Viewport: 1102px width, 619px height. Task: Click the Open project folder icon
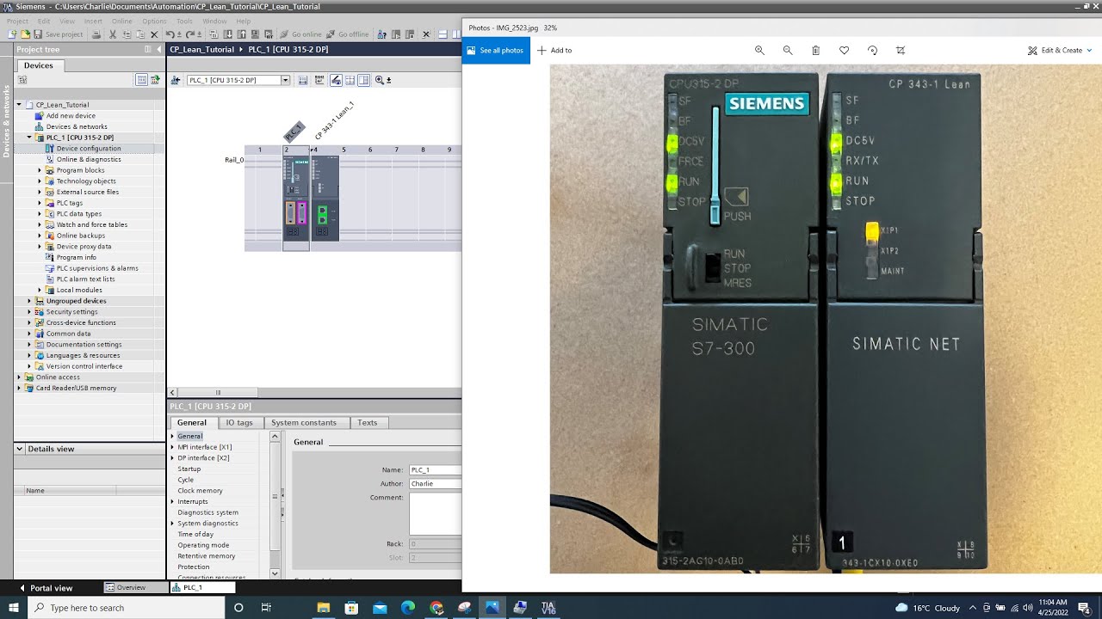coord(25,34)
